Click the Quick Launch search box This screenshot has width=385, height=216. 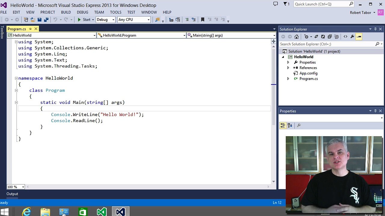point(324,4)
